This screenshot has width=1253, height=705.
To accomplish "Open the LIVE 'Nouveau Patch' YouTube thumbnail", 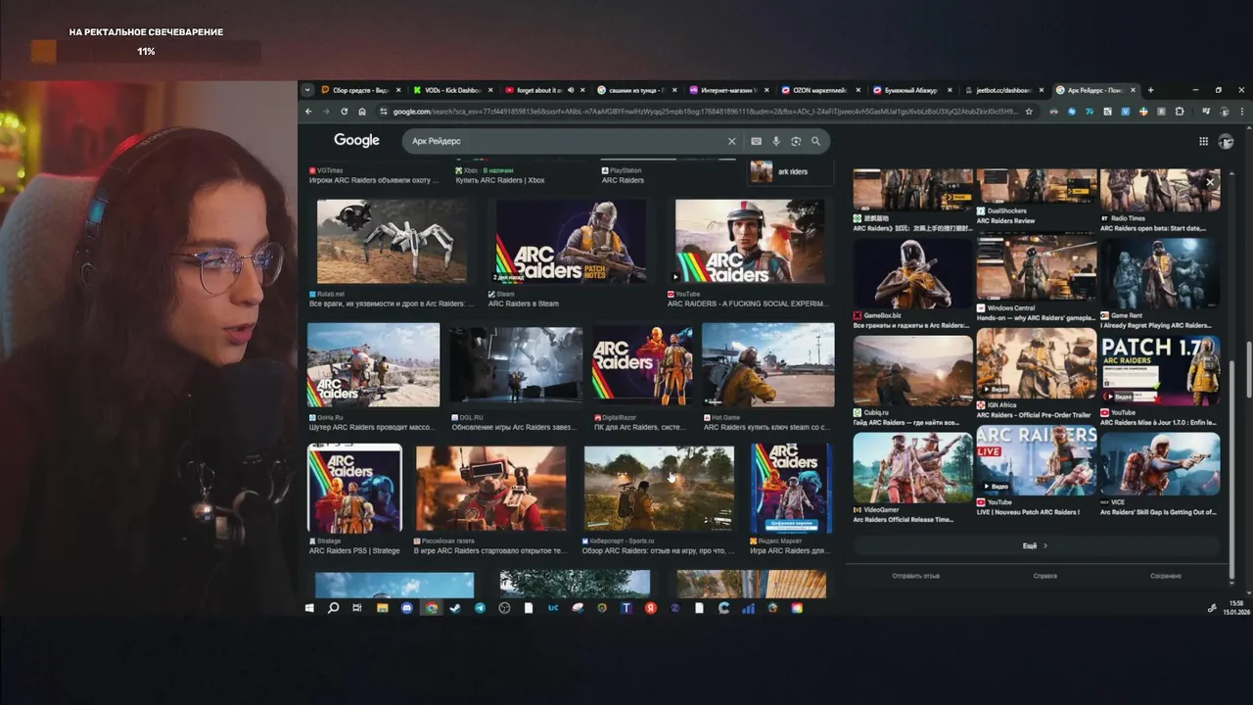I will coord(1037,460).
